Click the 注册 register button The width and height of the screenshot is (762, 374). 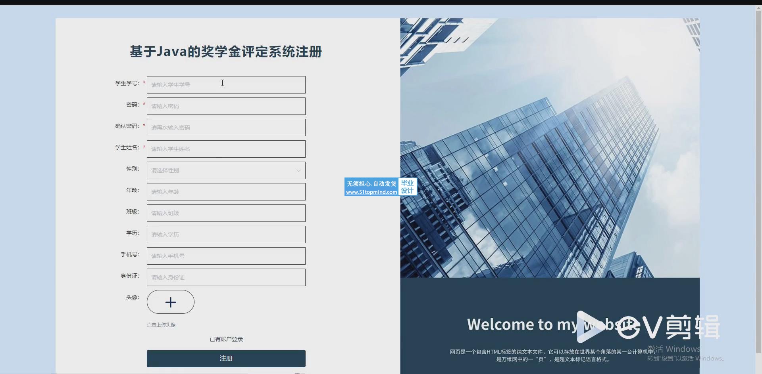pos(226,359)
